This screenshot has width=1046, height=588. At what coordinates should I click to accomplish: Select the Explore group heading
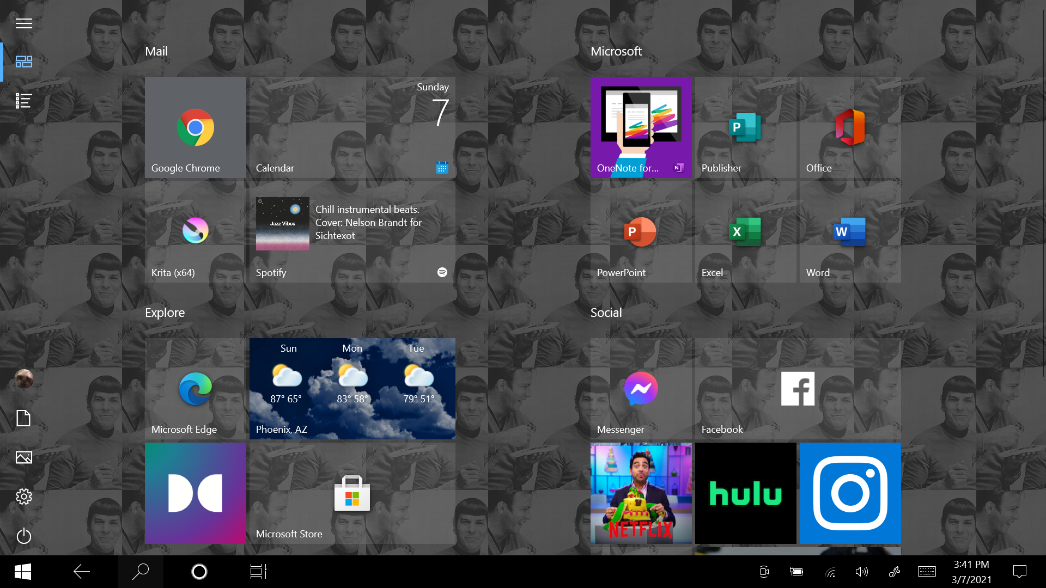165,313
